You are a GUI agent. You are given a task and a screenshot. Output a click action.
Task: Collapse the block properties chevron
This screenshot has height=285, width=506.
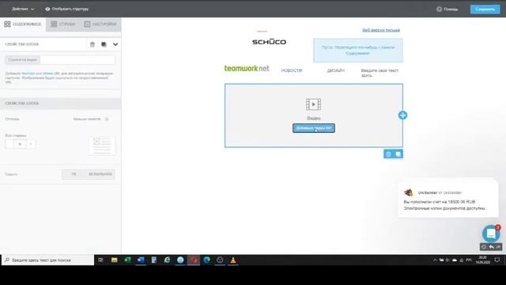[115, 44]
